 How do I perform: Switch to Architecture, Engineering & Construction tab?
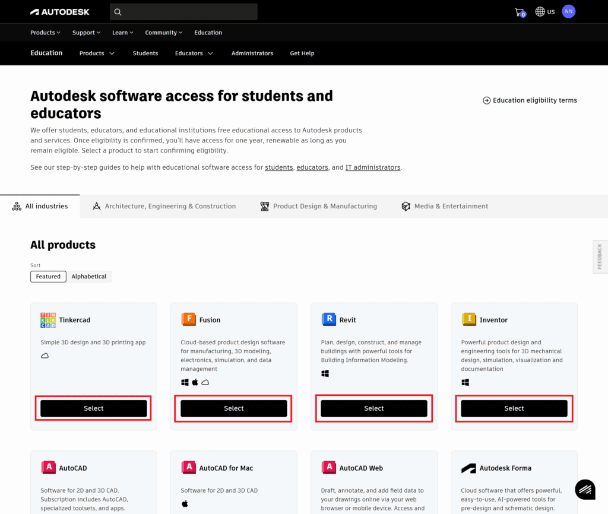pyautogui.click(x=164, y=207)
